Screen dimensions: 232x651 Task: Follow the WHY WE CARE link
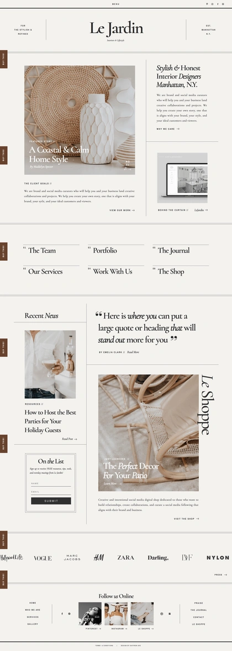click(x=168, y=129)
